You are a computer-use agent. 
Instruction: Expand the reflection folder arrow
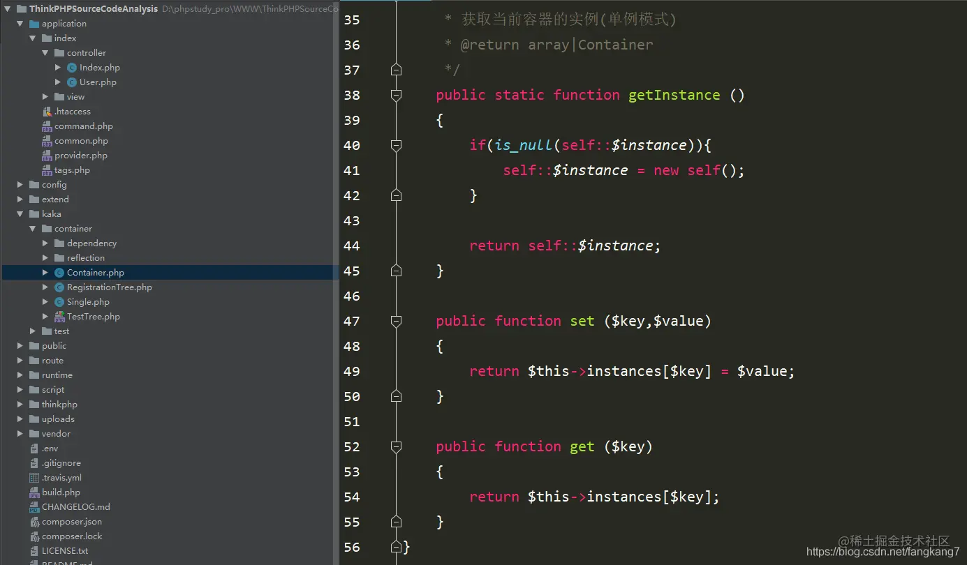(x=45, y=258)
